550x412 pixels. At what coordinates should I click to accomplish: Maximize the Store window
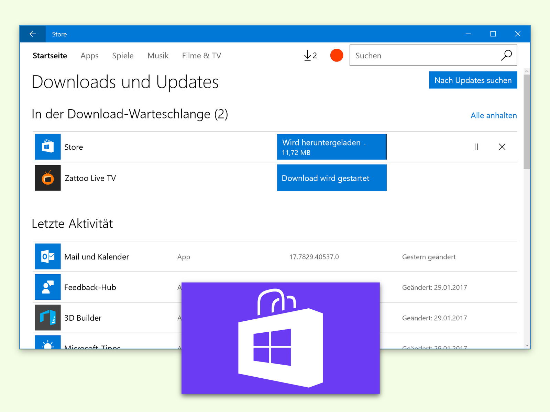493,34
